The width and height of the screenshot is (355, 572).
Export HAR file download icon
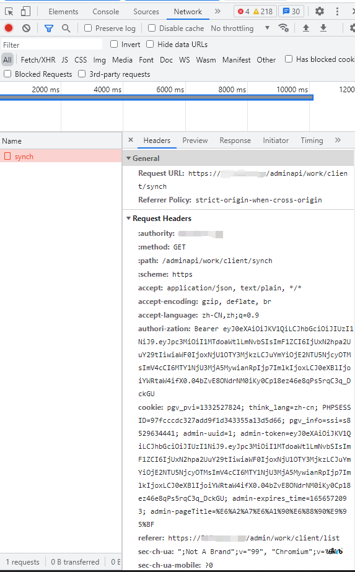(323, 28)
